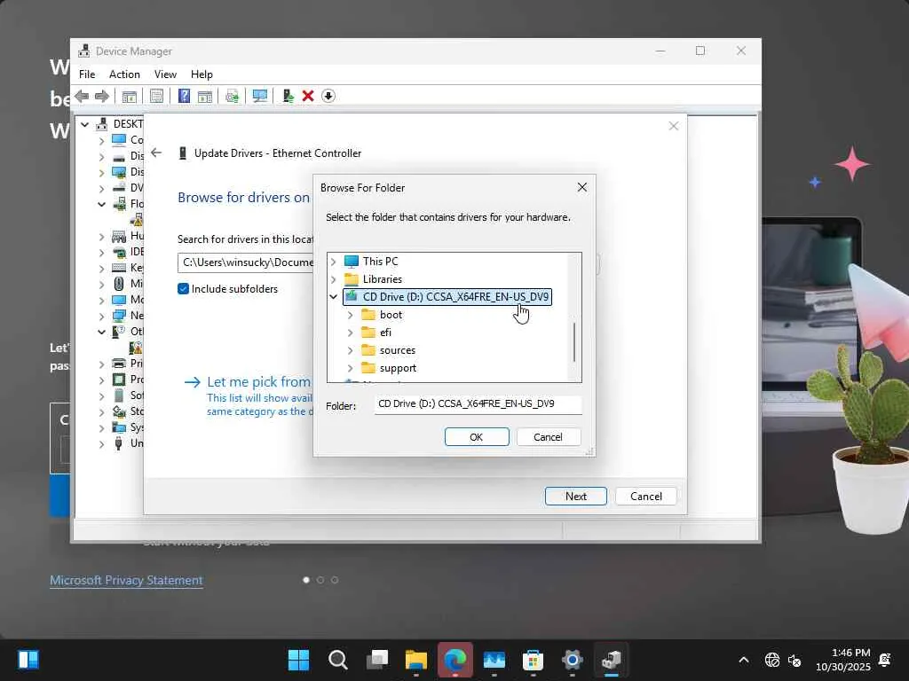The width and height of the screenshot is (909, 681).
Task: Click the Folder name text field
Action: point(478,404)
